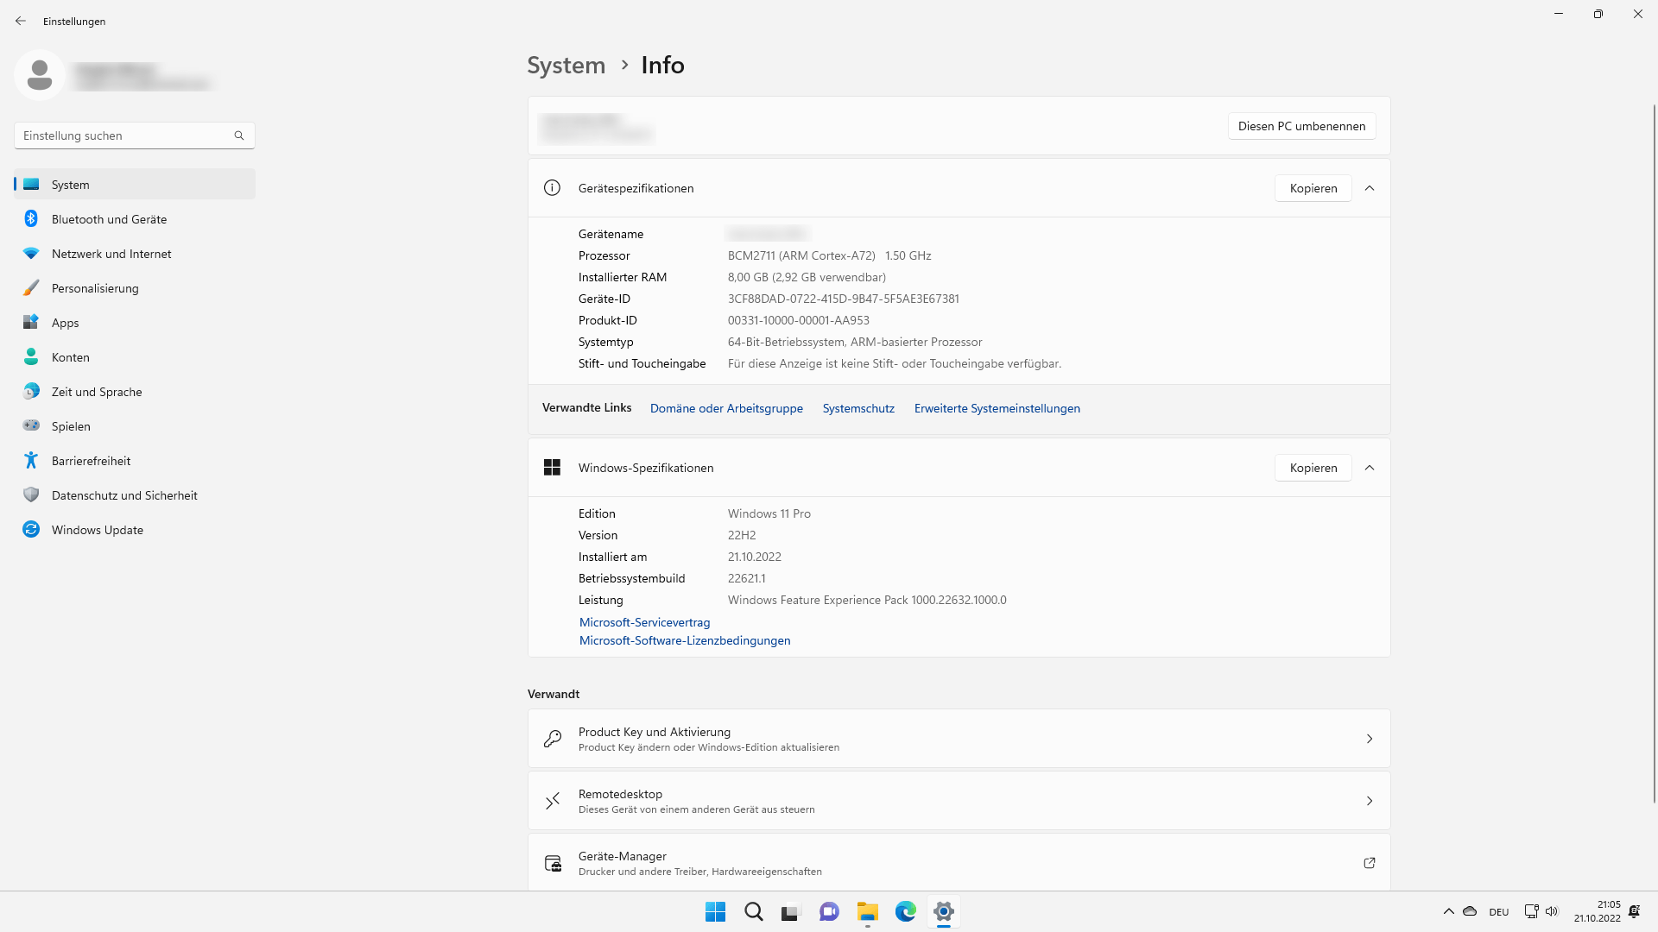1658x932 pixels.
Task: Click the Windows Feature Experience Pack value
Action: 867,600
